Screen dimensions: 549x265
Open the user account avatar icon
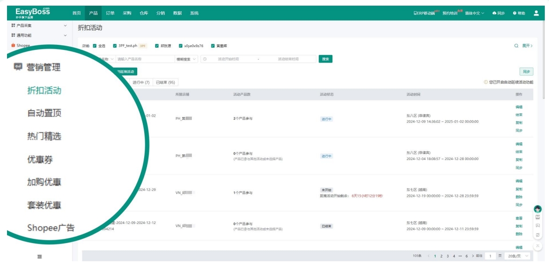pos(536,13)
